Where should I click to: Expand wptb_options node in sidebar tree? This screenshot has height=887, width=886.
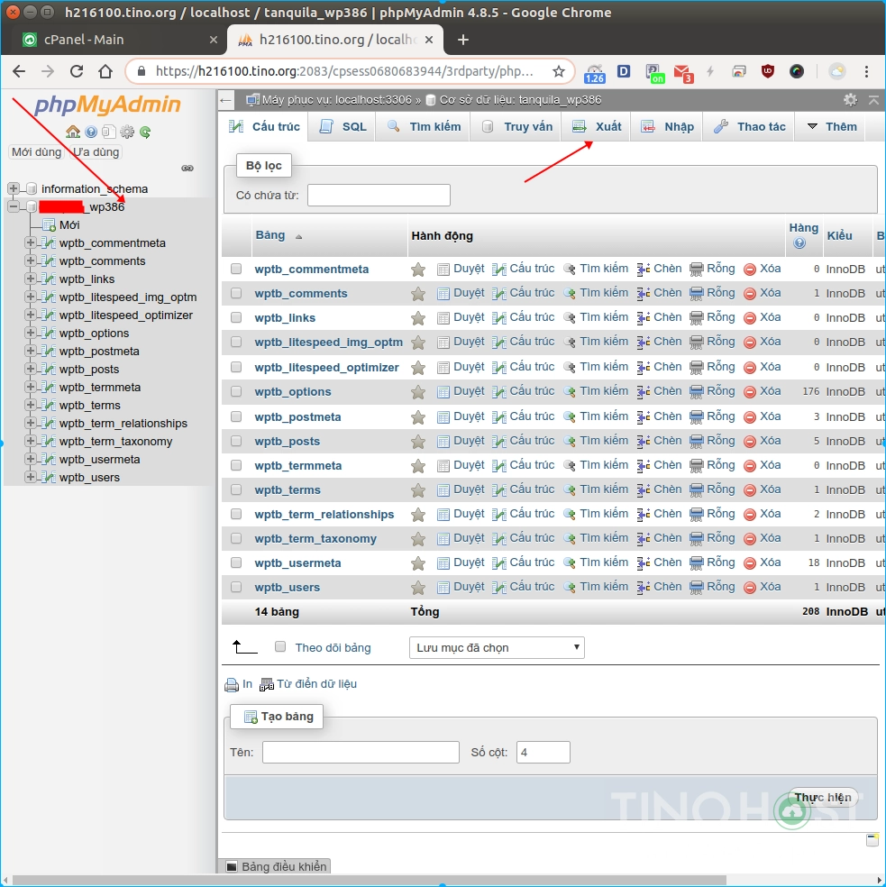[x=31, y=333]
